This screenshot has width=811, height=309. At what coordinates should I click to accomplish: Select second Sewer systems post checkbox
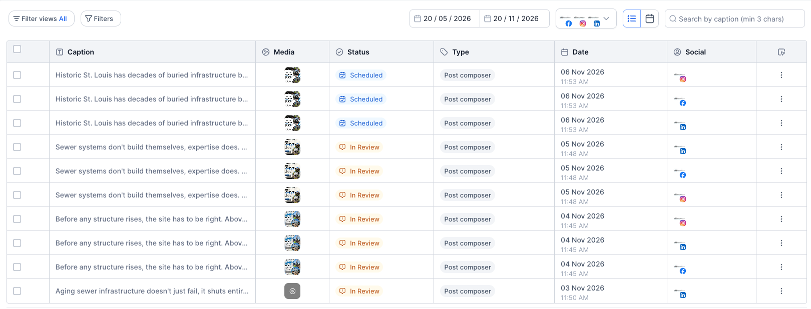click(x=17, y=171)
